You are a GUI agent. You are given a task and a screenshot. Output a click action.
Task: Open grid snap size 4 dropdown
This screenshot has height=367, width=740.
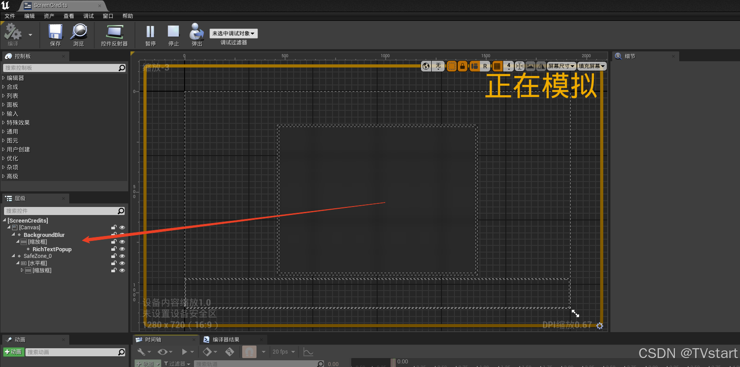pyautogui.click(x=509, y=66)
